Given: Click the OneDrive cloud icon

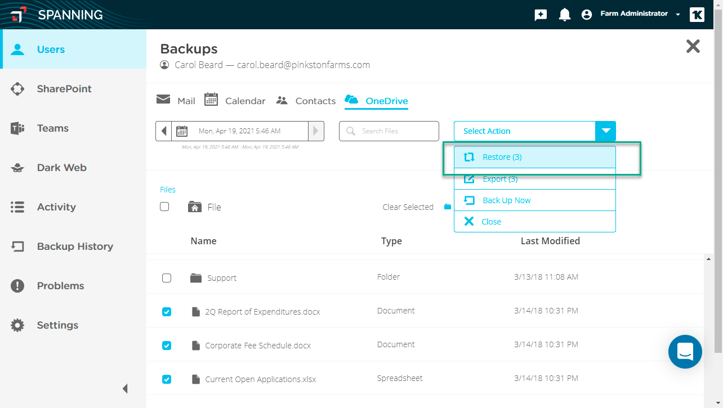Looking at the screenshot, I should pyautogui.click(x=351, y=100).
